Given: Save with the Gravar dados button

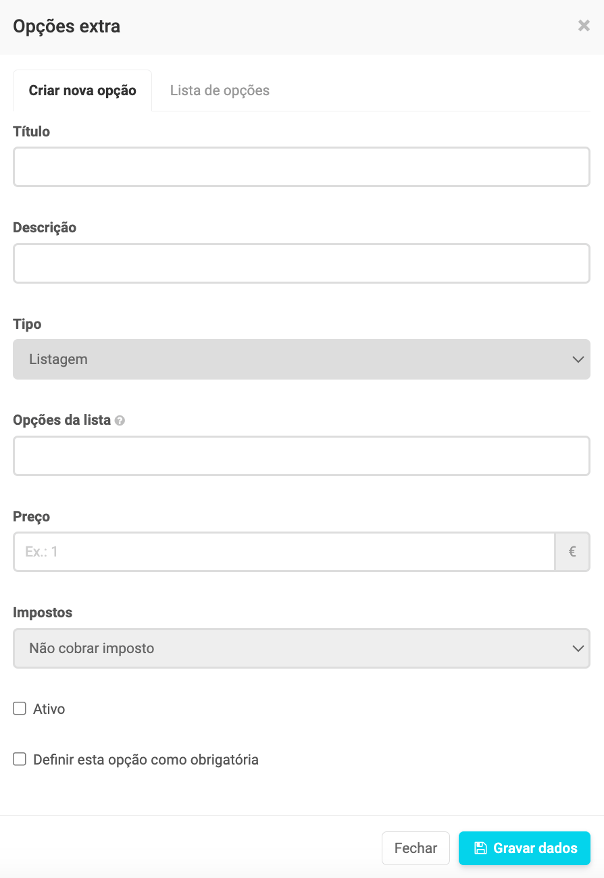Looking at the screenshot, I should click(524, 848).
